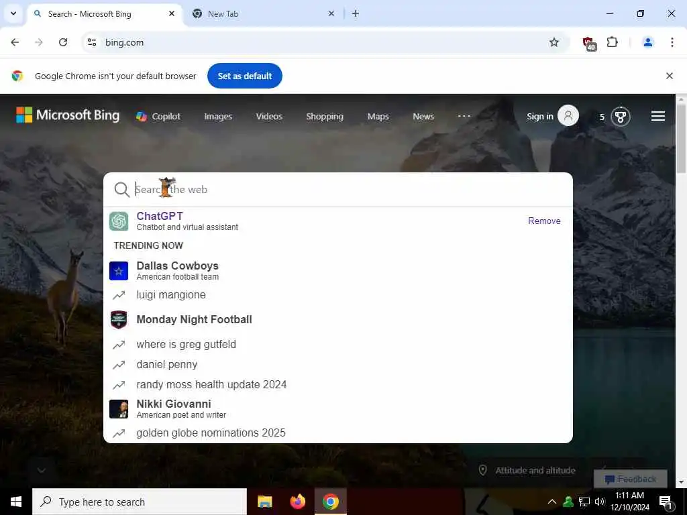The height and width of the screenshot is (515, 687).
Task: Open network icon in system tray
Action: tap(584, 502)
